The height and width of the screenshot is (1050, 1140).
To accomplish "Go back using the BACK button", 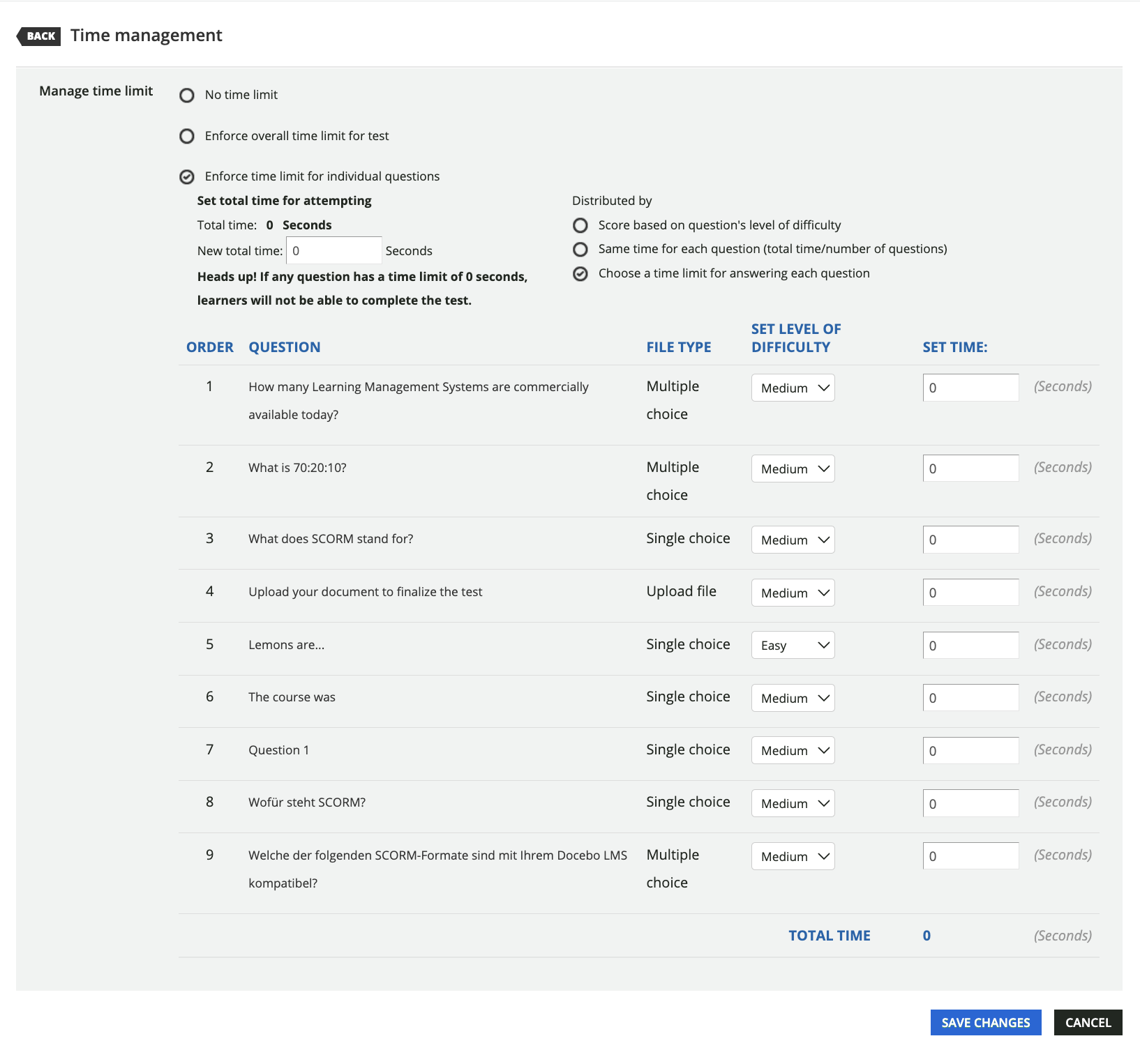I will (39, 36).
